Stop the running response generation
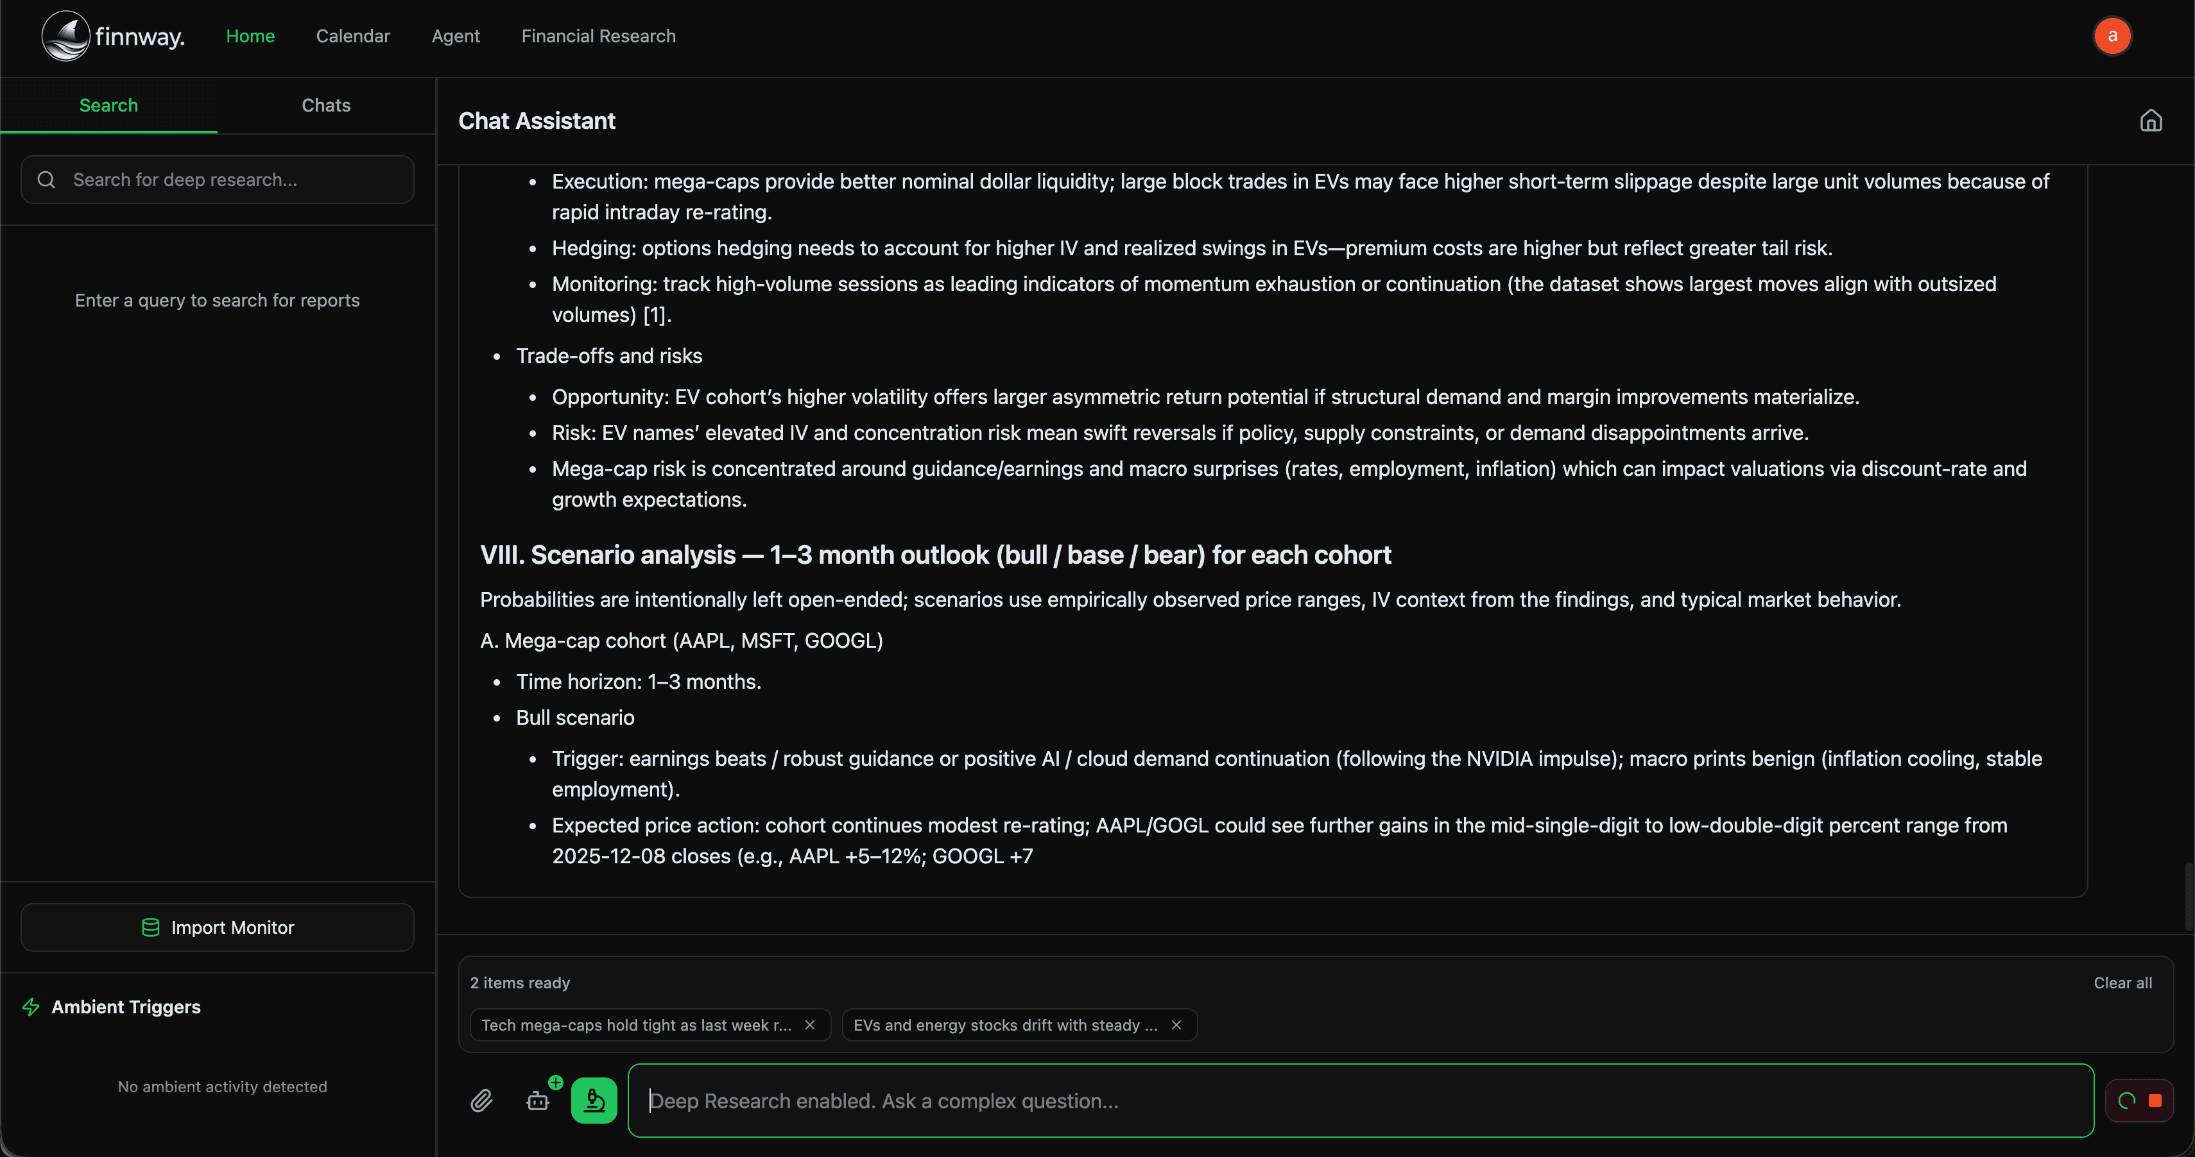The image size is (2195, 1157). (2154, 1101)
